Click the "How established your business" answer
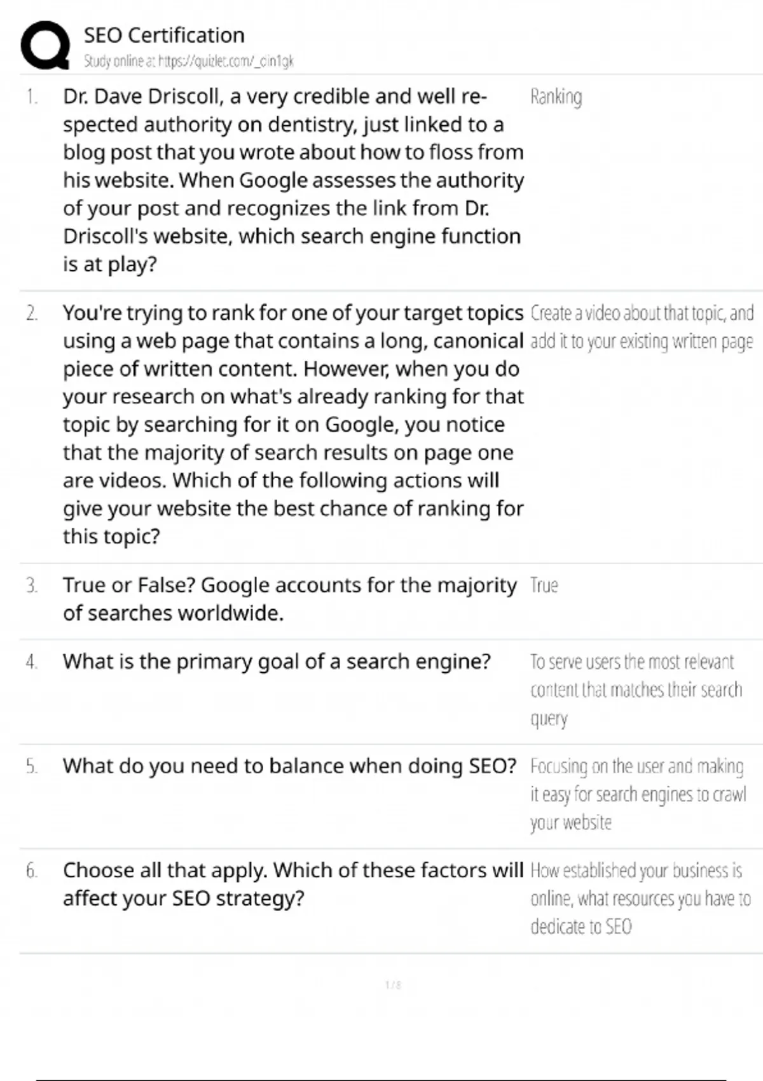Image resolution: width=763 pixels, height=1081 pixels. click(640, 898)
